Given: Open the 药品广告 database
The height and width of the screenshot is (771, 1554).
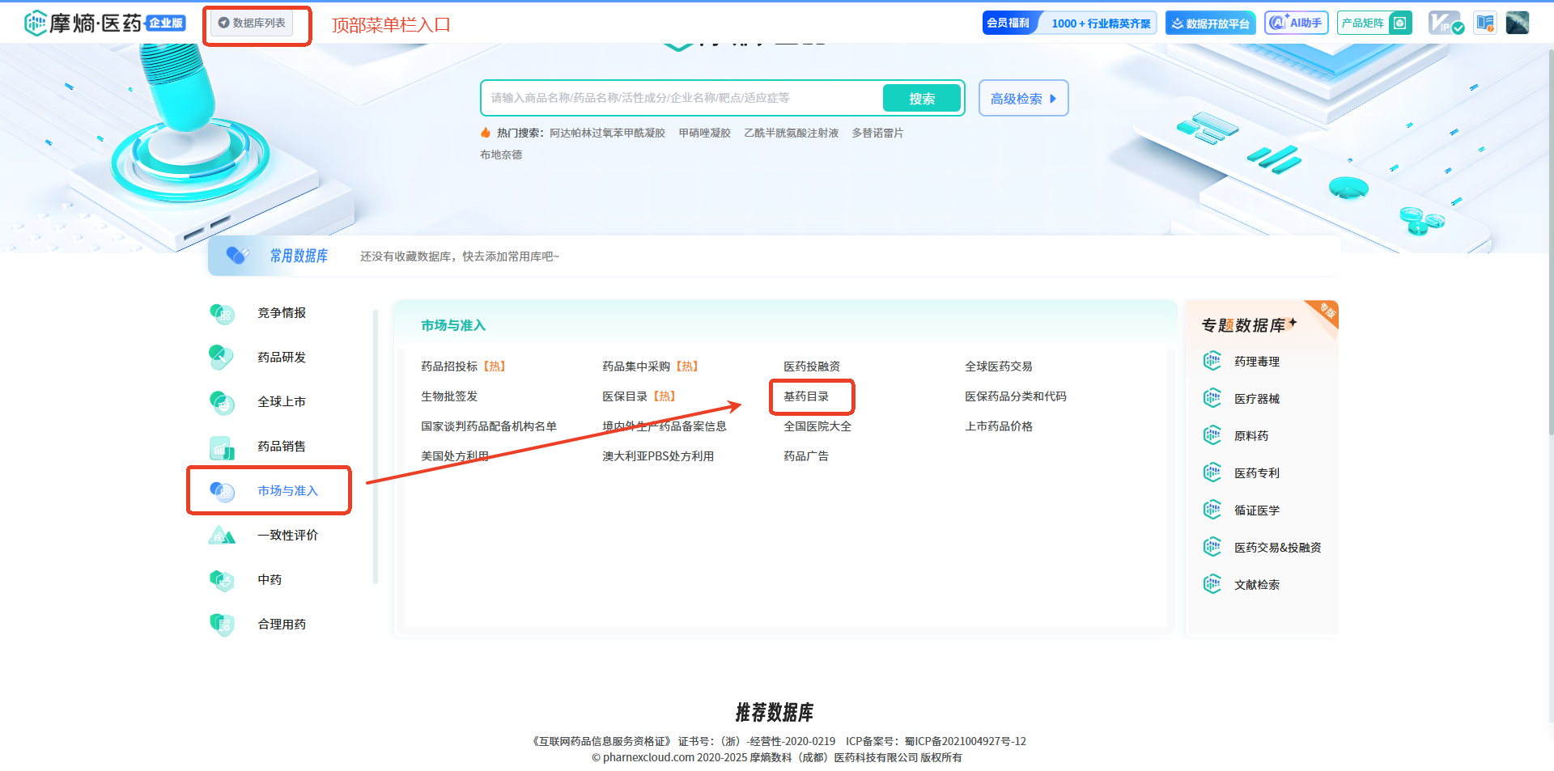Looking at the screenshot, I should (806, 456).
